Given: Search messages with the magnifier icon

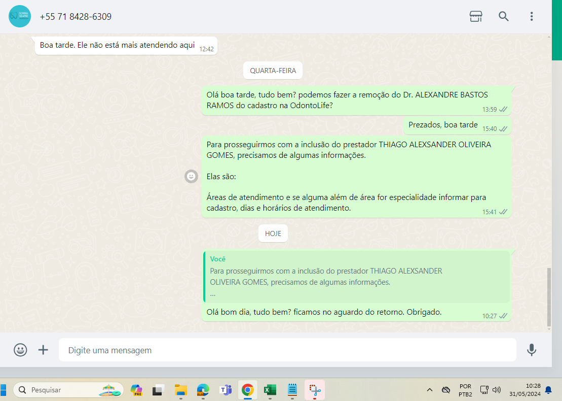Looking at the screenshot, I should [x=504, y=16].
